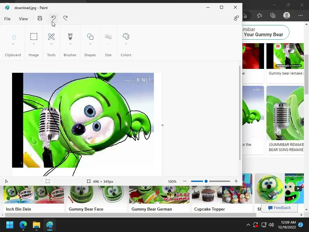Expand the Colors dropdown chevron

[126, 44]
